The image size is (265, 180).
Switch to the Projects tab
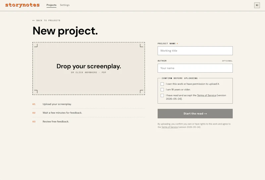click(x=51, y=5)
